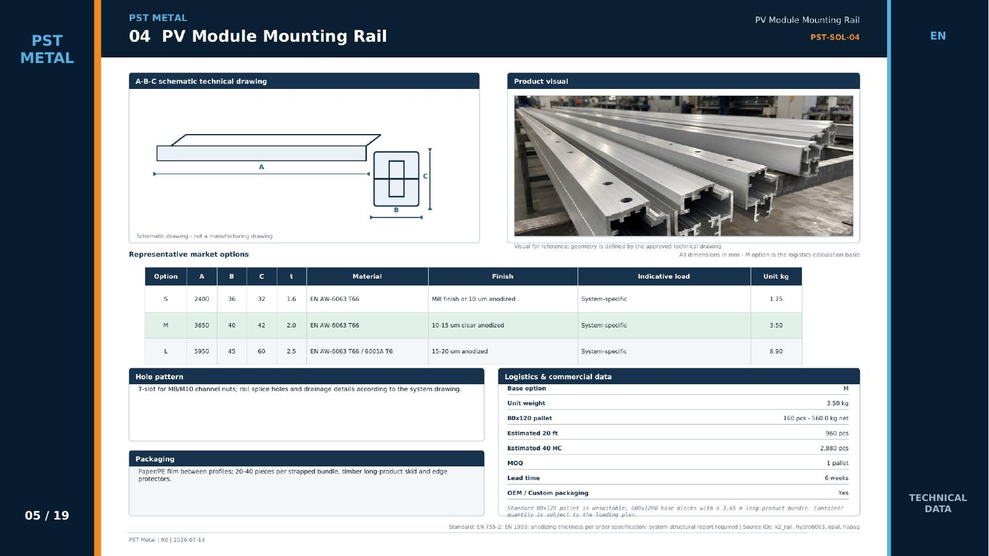Click dimension label A in the schematic

tap(261, 167)
